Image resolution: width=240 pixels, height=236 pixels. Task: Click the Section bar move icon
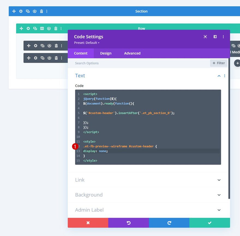(14, 11)
